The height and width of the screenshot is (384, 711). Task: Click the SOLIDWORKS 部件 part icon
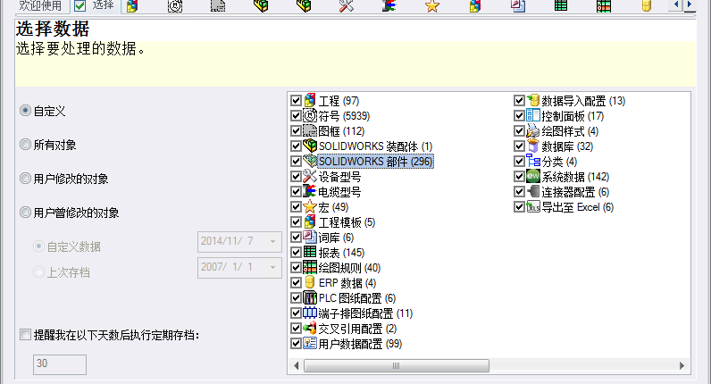310,161
